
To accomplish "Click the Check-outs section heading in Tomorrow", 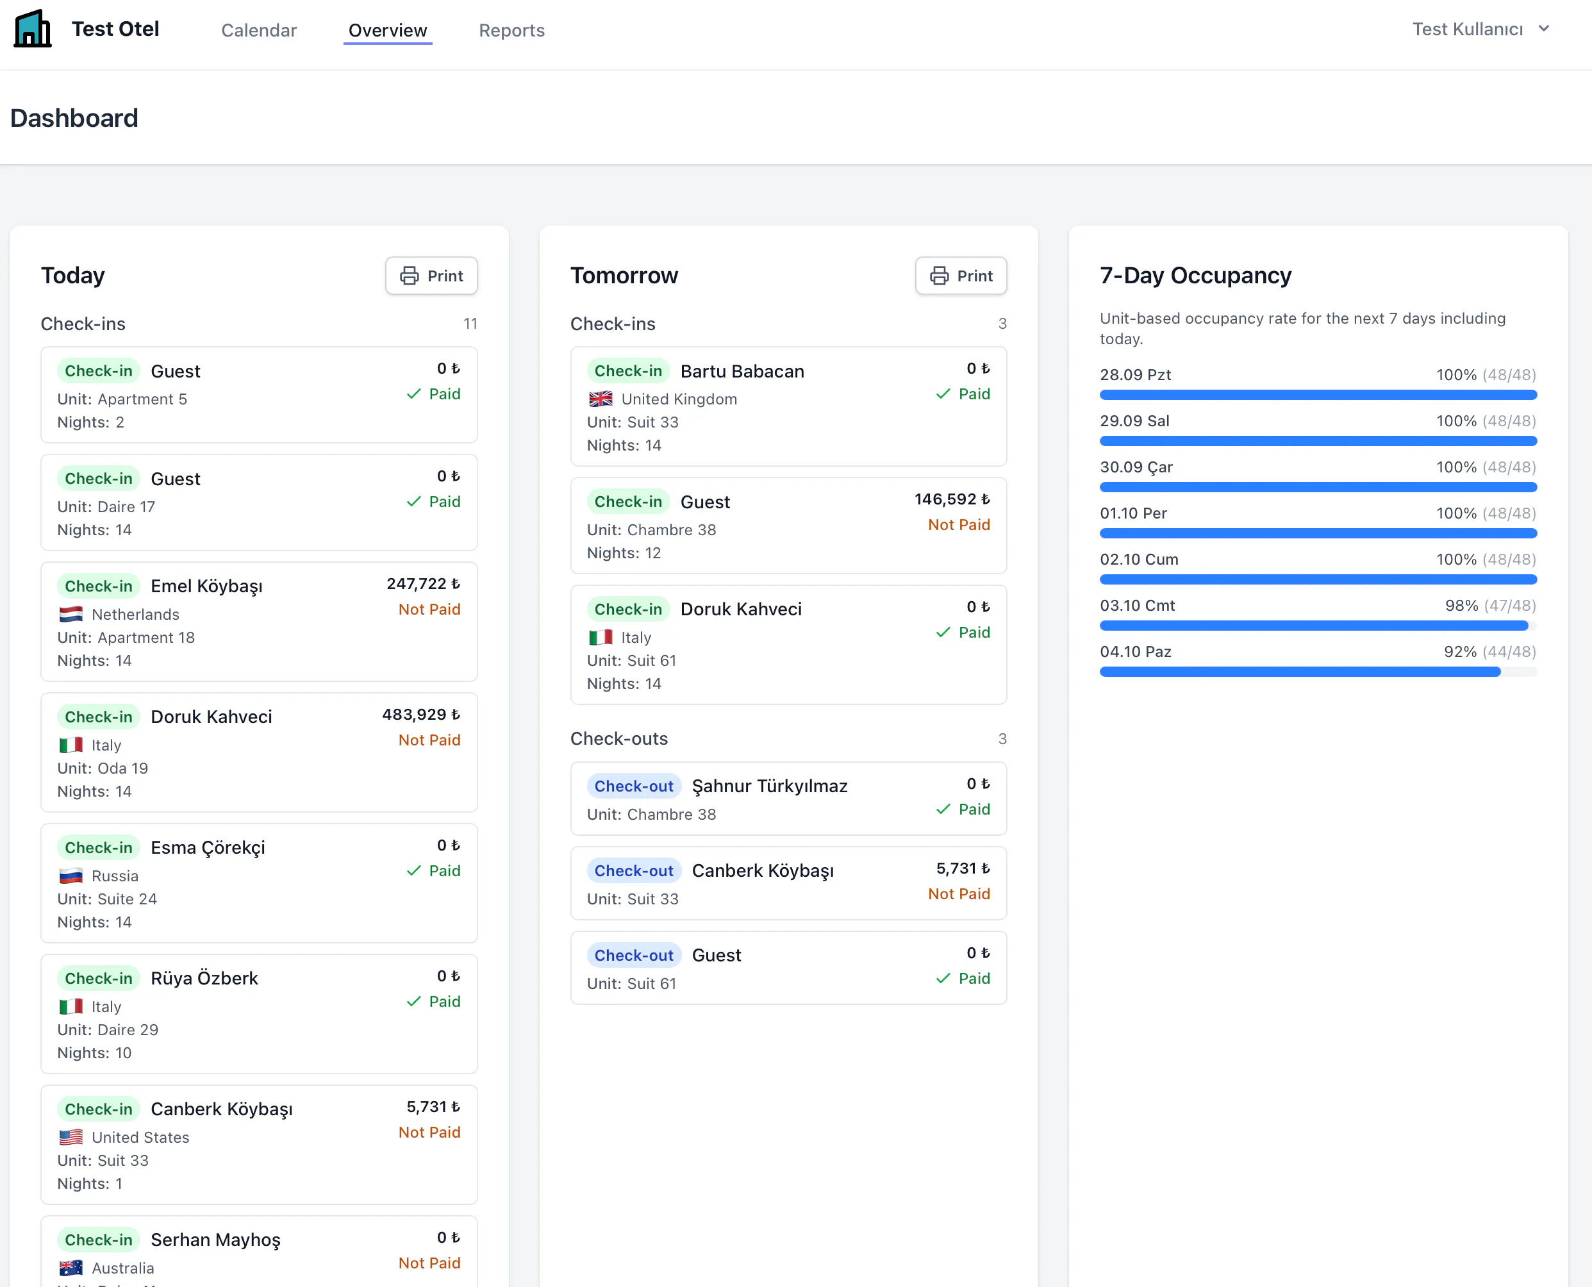I will tap(619, 739).
